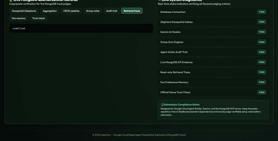Screen dimensions: 278x141
Task: Click the Database Connection PASS badge
Action: click(x=262, y=12)
